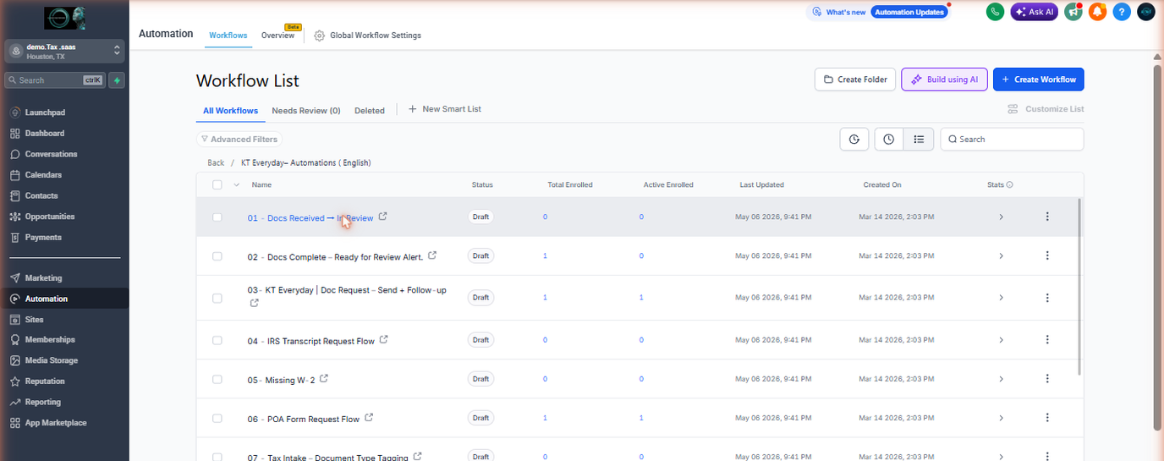Viewport: 1164px width, 461px height.
Task: Check the 03 KT Everyday Doc Request checkbox
Action: pos(217,298)
